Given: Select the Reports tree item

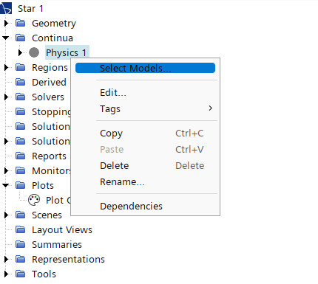Looking at the screenshot, I should tap(49, 156).
